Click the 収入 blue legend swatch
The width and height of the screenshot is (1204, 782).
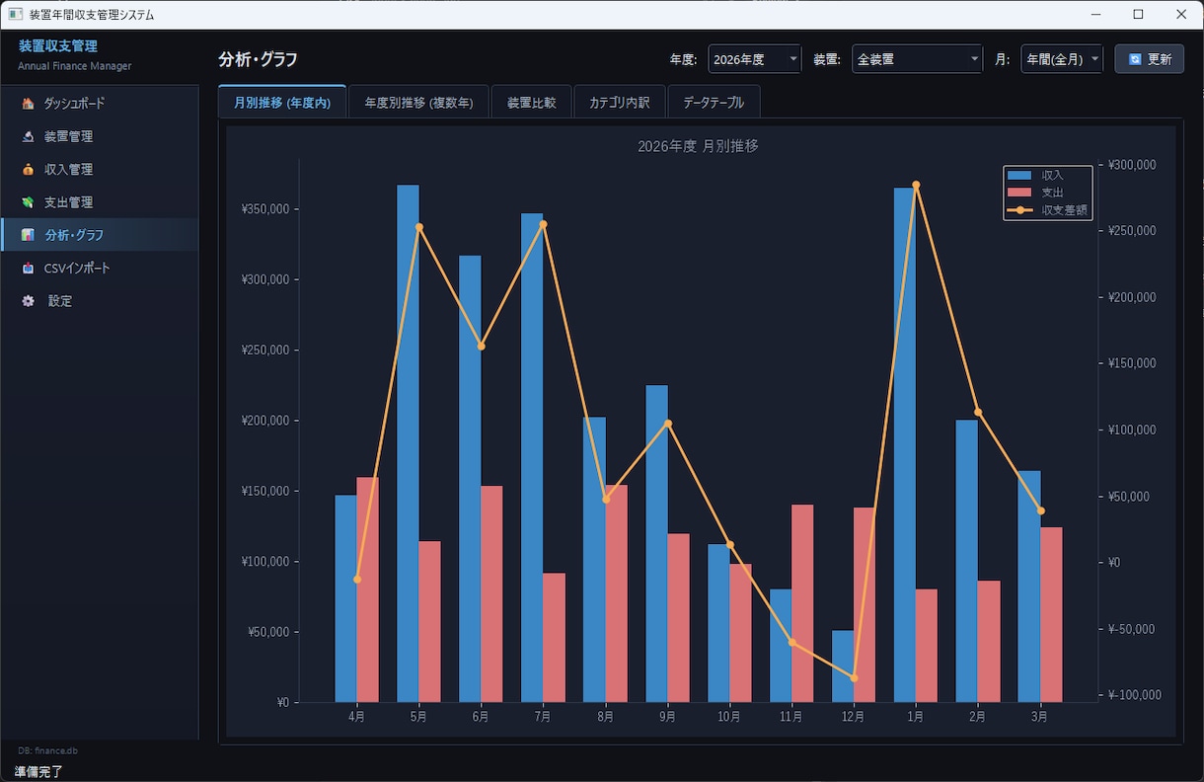coord(1018,175)
